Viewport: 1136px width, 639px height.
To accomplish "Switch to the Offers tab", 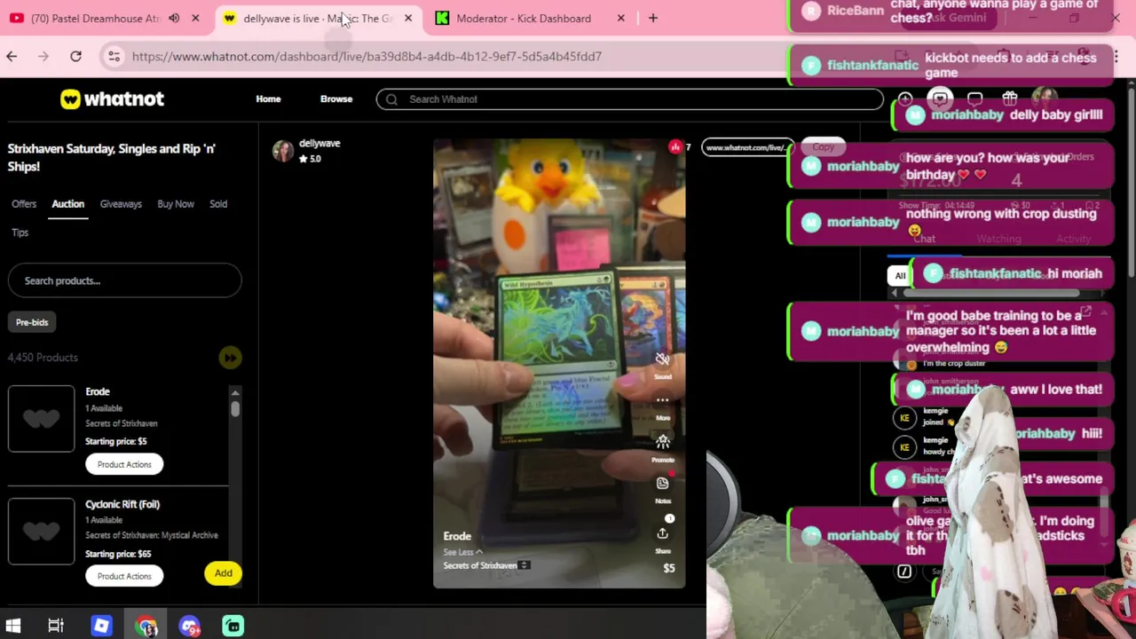I will pyautogui.click(x=24, y=204).
